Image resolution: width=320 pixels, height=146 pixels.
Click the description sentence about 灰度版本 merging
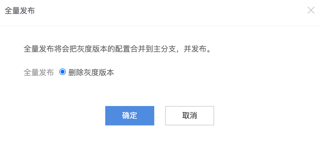click(x=118, y=49)
